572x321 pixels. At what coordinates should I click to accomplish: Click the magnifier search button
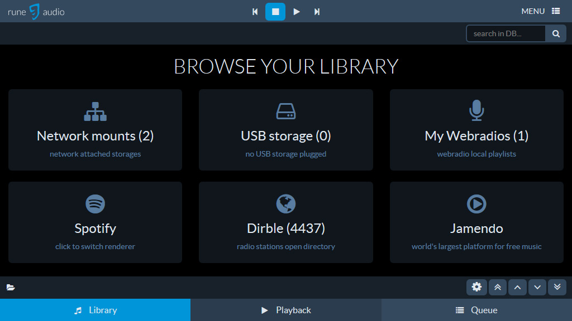pyautogui.click(x=556, y=33)
